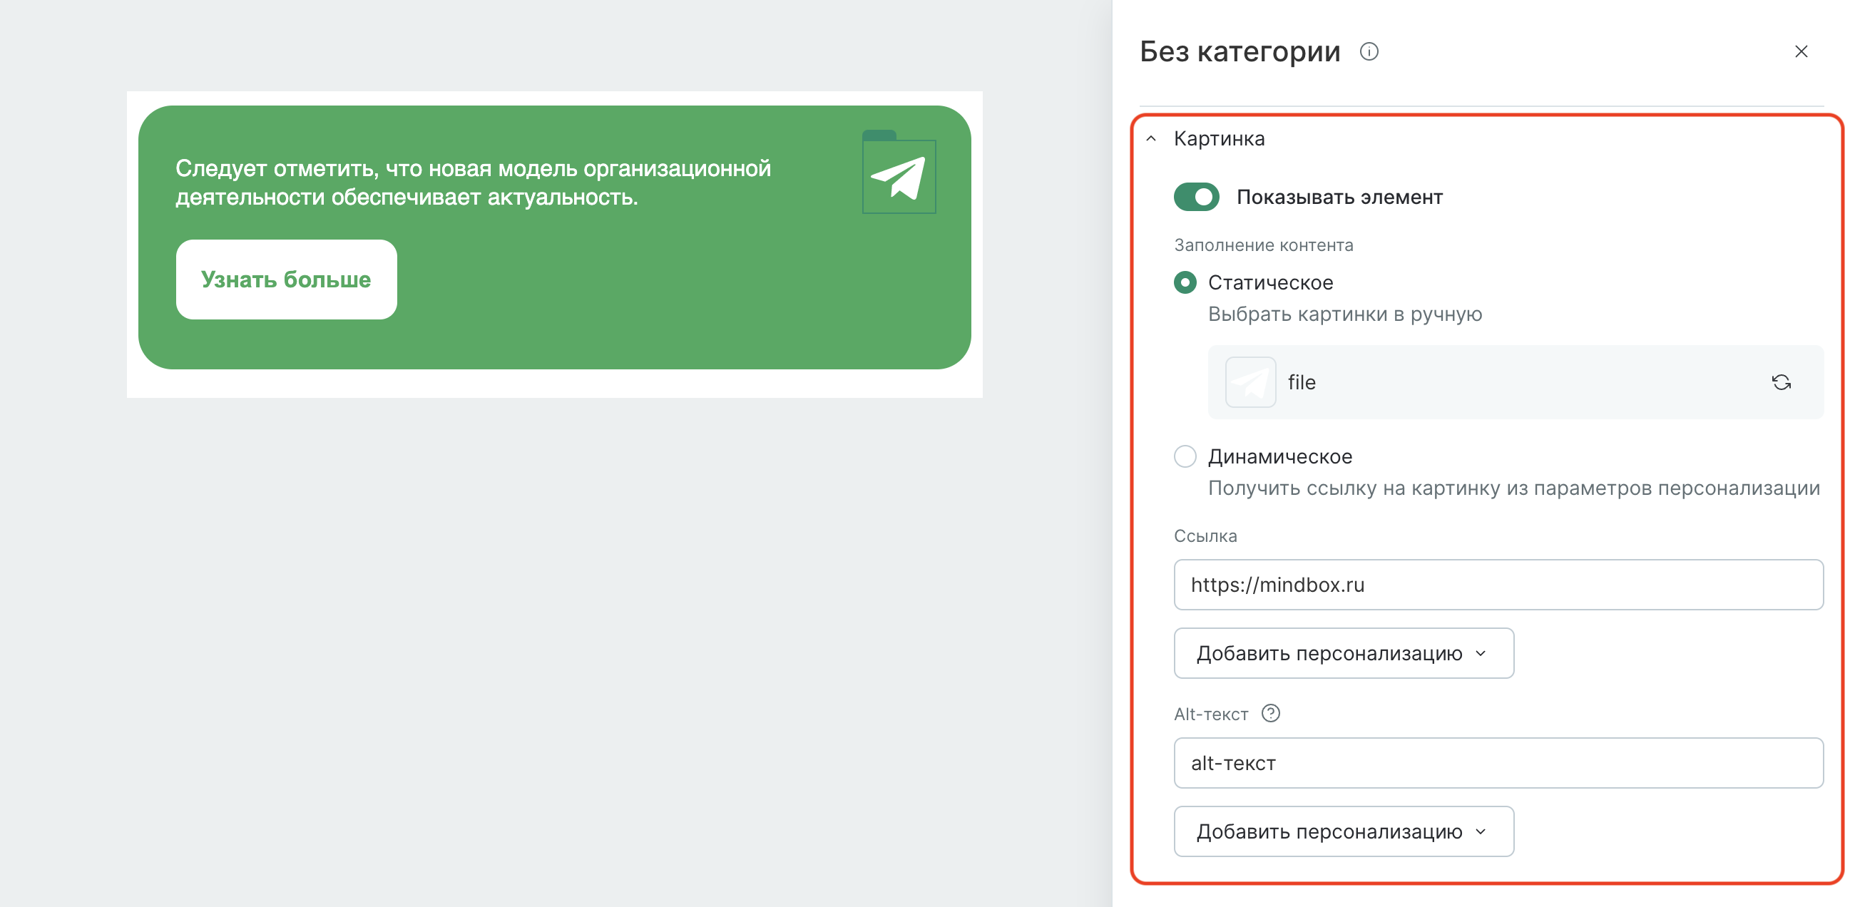
Task: Click the alt-текст input field
Action: point(1498,763)
